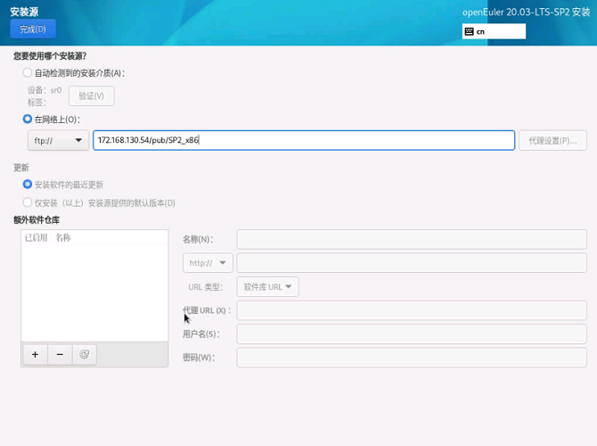Viewport: 597px width, 446px height.
Task: Select the 在网络上 network source option
Action: [28, 119]
